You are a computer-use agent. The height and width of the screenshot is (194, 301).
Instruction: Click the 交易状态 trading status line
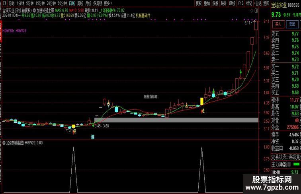coord(286,157)
